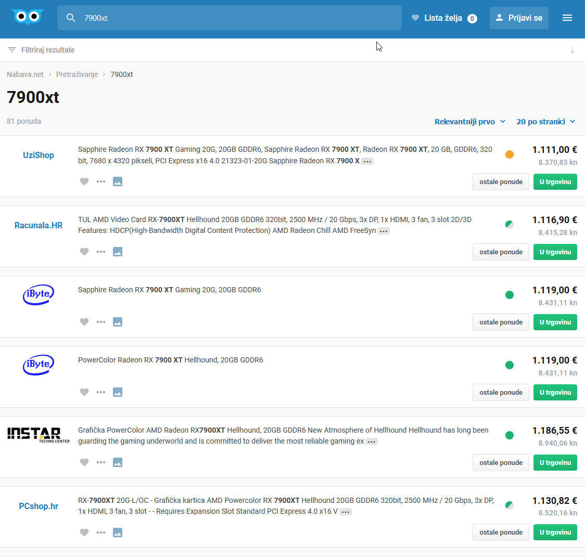This screenshot has height=558, width=585.
Task: Click the 7900xt breadcrumb
Action: [x=122, y=74]
